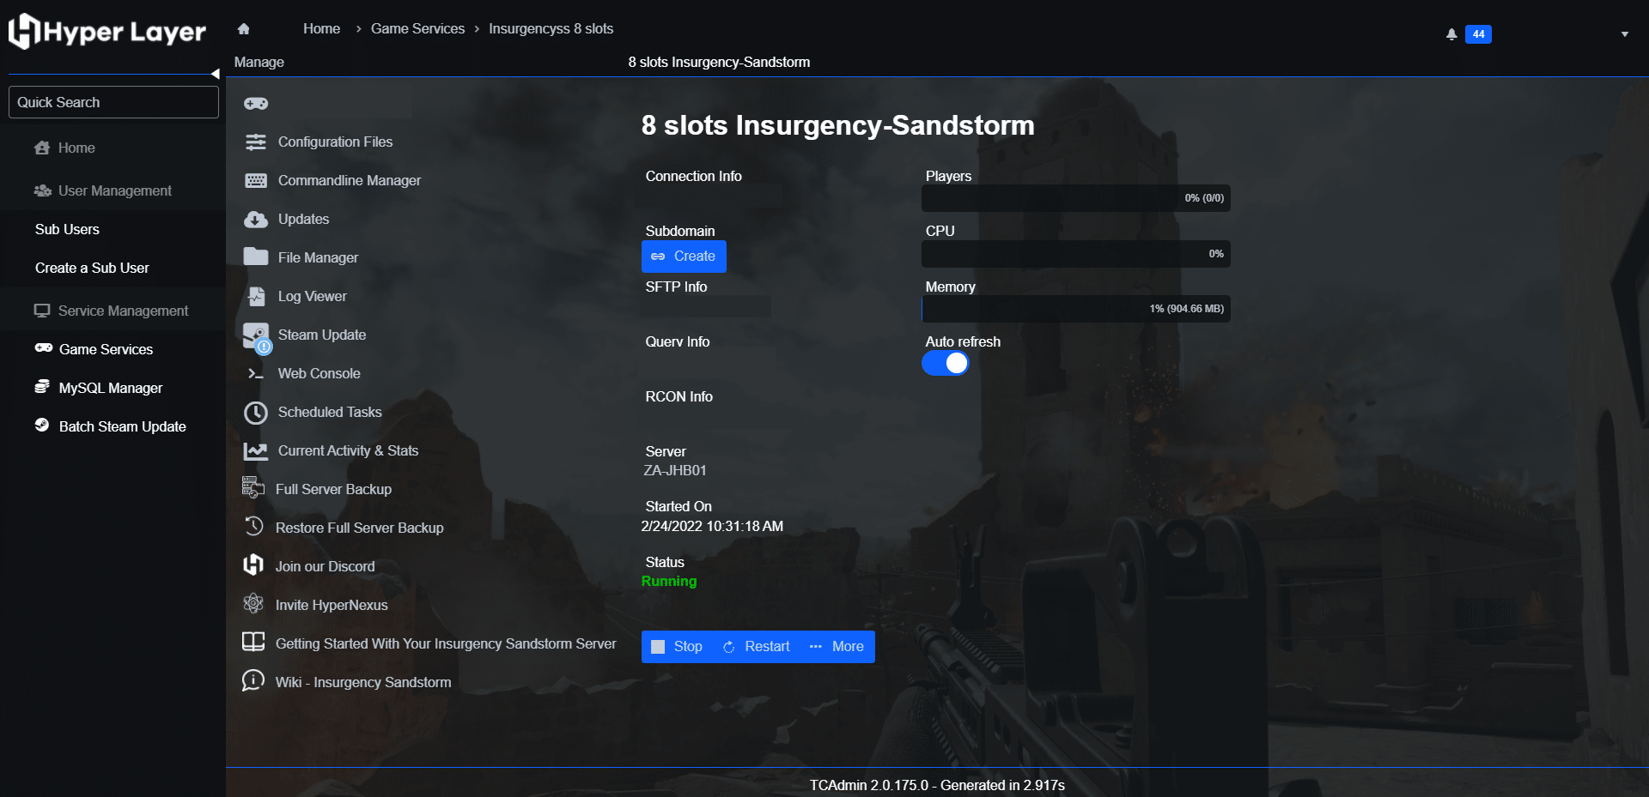This screenshot has height=797, width=1649.
Task: Click the Service Management monitor icon
Action: point(42,311)
